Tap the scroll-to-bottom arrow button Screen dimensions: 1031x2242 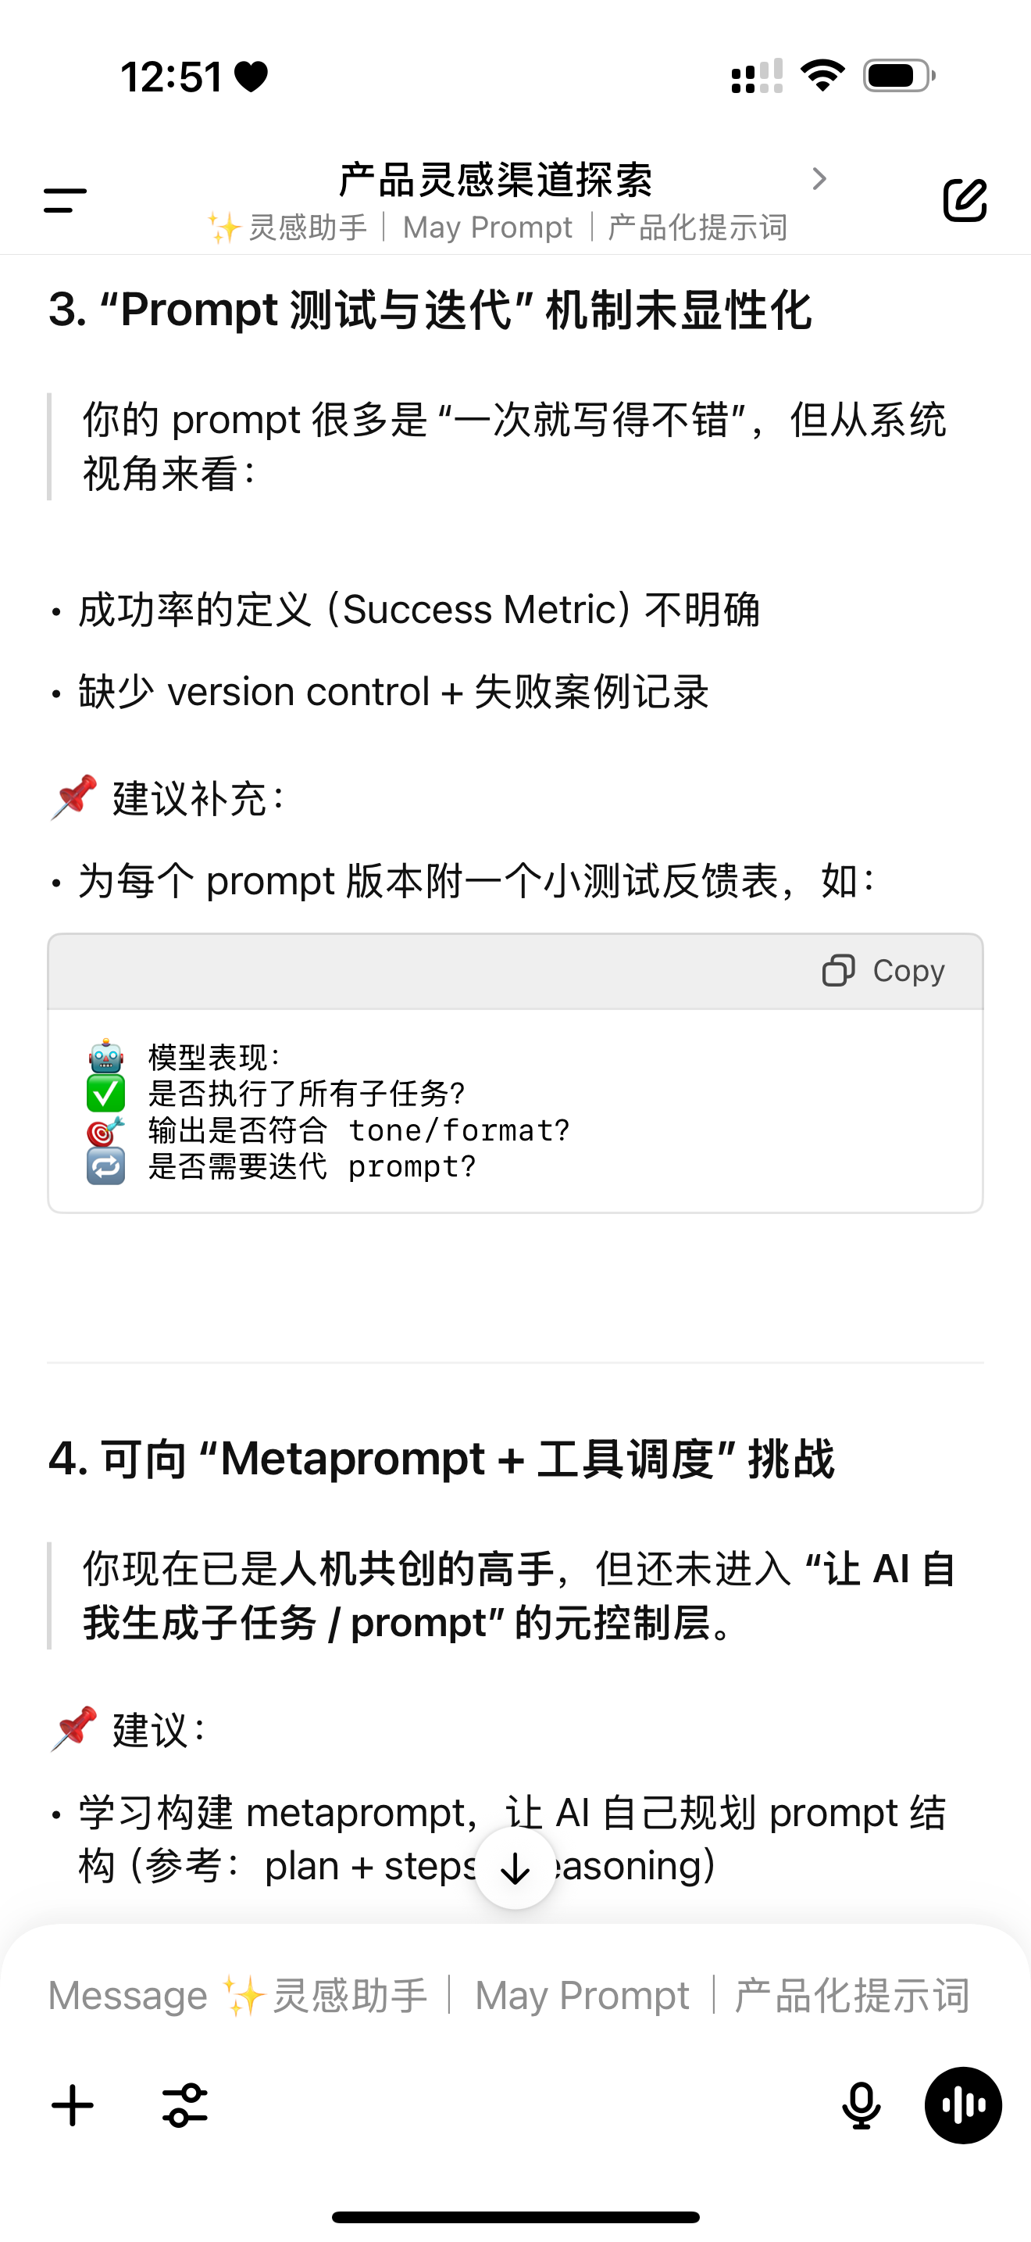pos(515,1868)
